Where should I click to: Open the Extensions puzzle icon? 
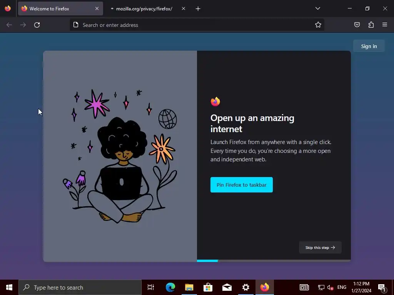371,25
